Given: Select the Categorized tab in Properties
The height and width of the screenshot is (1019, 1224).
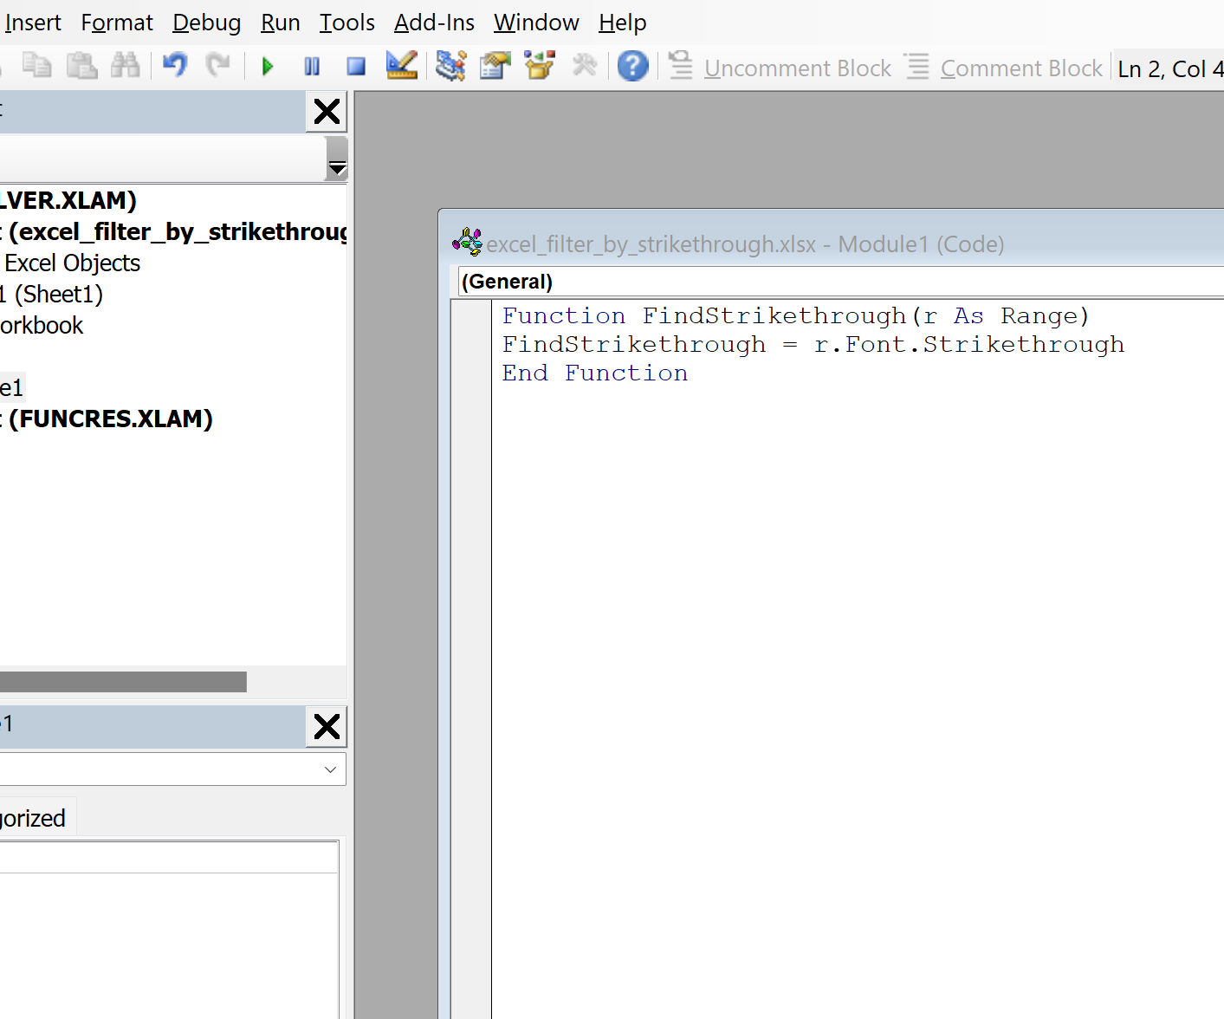Looking at the screenshot, I should (x=35, y=816).
